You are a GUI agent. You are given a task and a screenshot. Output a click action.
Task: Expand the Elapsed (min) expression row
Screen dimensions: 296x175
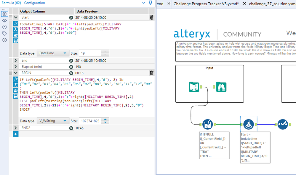(16, 67)
